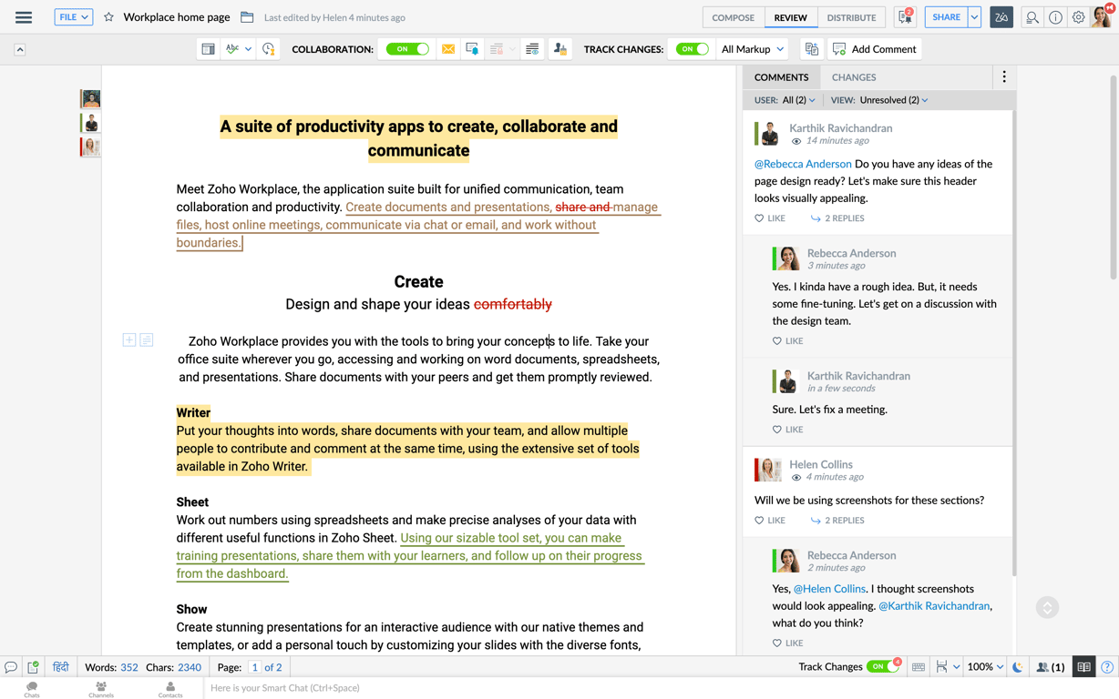
Task: Like Rebecca's 3 minutes ago reply
Action: coord(788,340)
